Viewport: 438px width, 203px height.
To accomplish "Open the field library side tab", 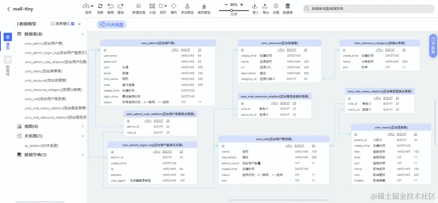I will coord(433,46).
